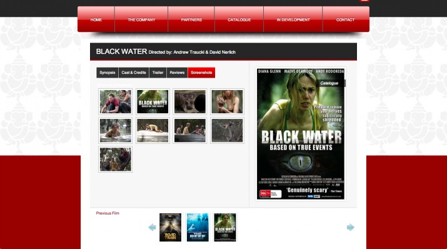Open the CATALOGUE navigation item

pos(239,19)
